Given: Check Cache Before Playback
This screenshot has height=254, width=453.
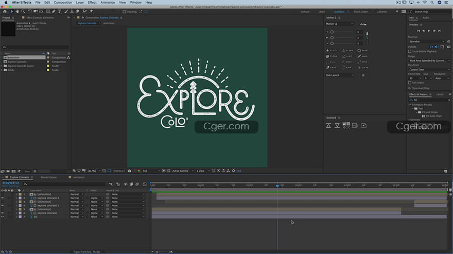Looking at the screenshot, I should (x=410, y=51).
